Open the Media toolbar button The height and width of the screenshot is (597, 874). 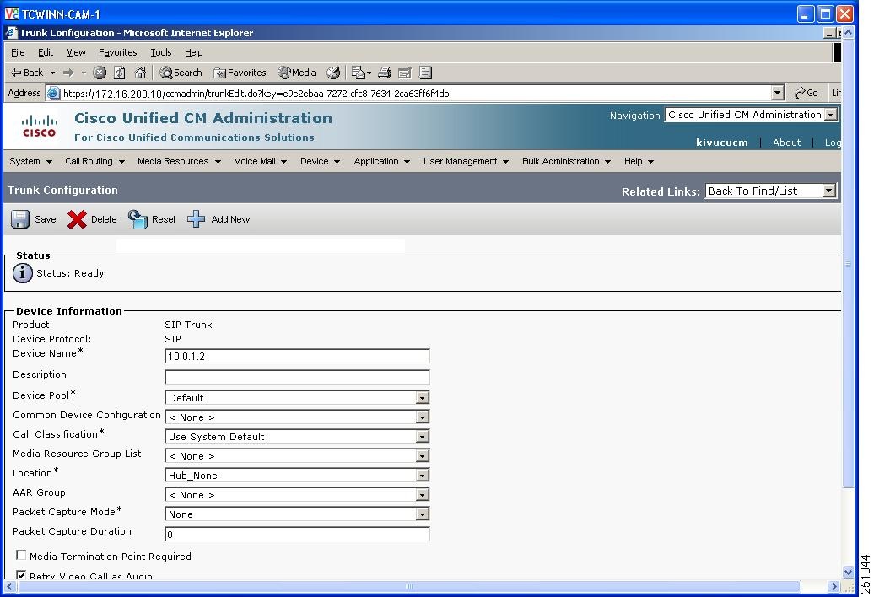pyautogui.click(x=297, y=73)
